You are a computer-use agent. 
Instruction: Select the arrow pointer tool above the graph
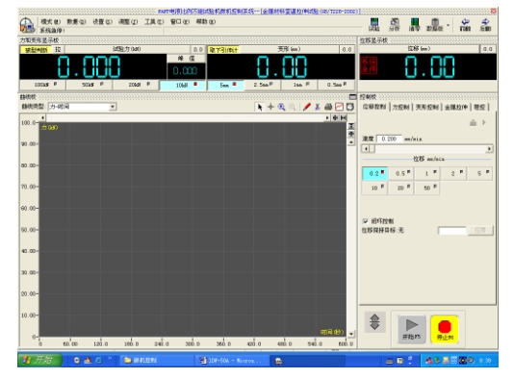(260, 107)
